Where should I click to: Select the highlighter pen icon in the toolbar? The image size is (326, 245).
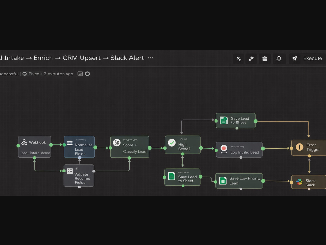[x=251, y=58]
